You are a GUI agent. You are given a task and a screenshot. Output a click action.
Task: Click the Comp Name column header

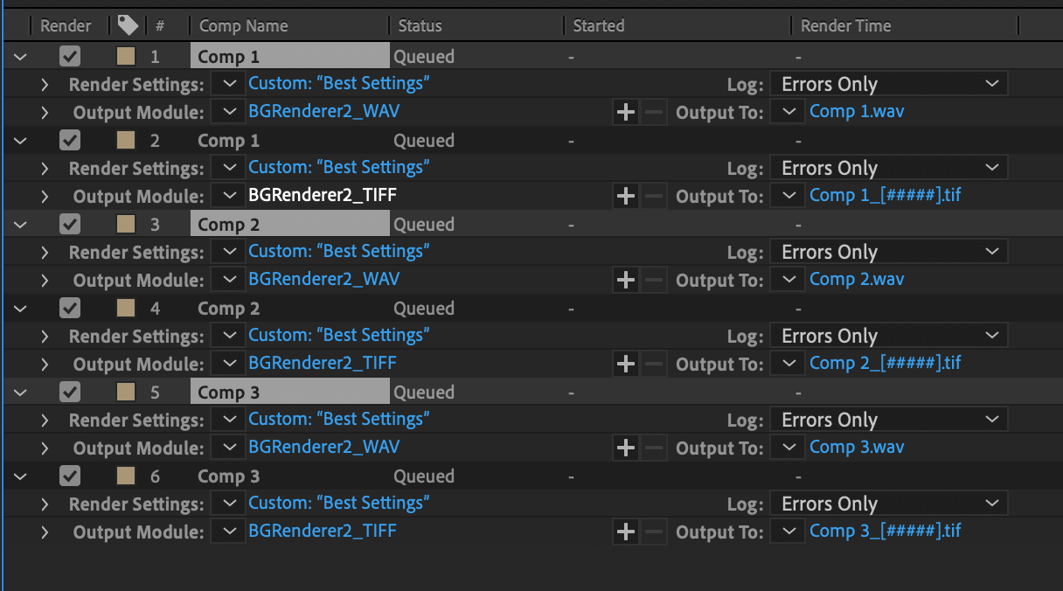(x=244, y=26)
